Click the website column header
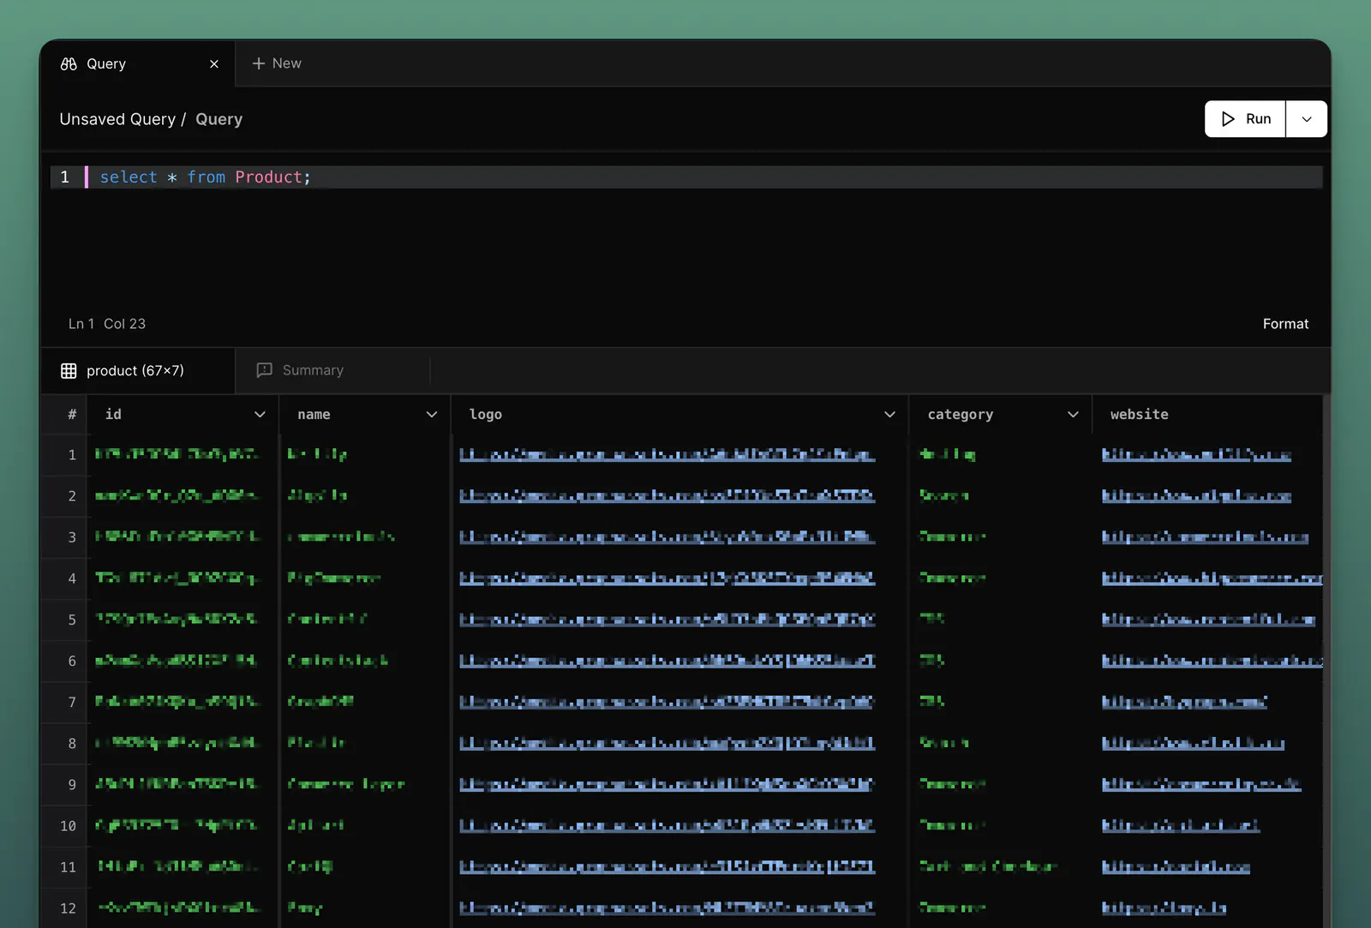 pos(1208,415)
